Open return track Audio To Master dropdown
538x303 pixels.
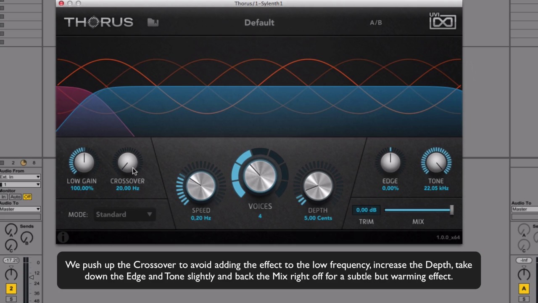(525, 209)
